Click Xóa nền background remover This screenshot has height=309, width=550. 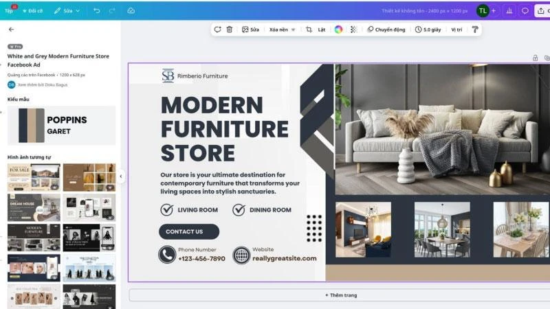click(x=282, y=30)
